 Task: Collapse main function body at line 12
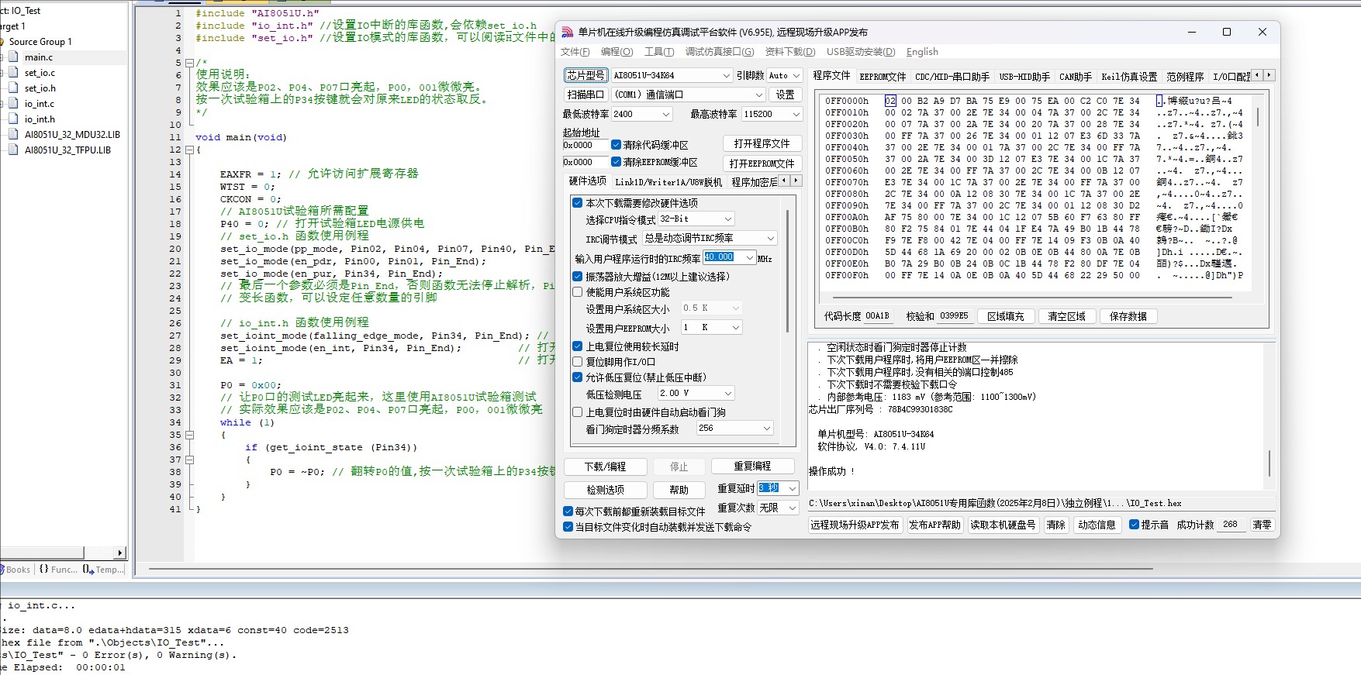click(189, 150)
